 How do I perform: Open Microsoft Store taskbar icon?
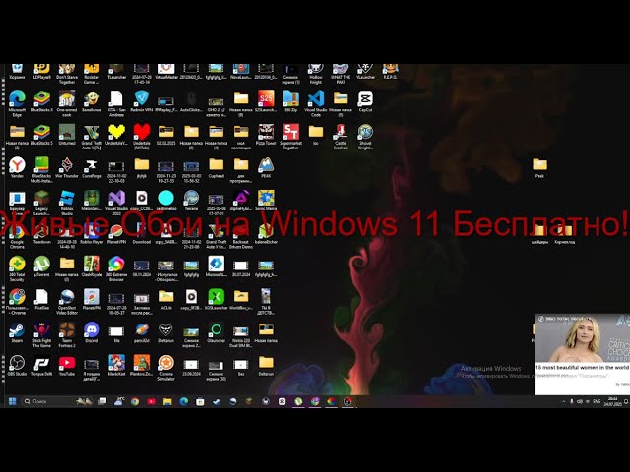(x=200, y=401)
